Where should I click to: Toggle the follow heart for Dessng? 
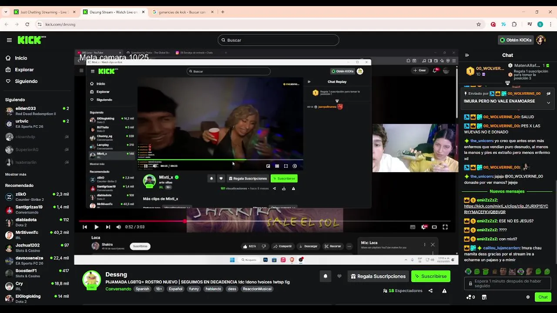[x=339, y=276]
